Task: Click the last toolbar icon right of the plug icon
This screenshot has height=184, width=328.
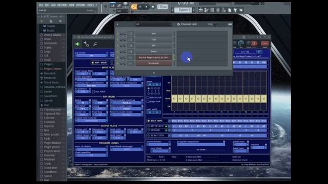Action: [241, 10]
